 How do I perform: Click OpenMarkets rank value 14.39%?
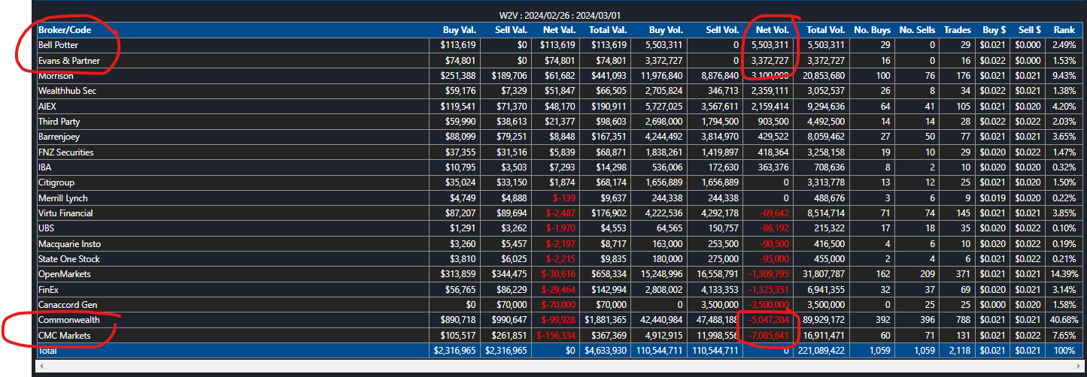click(x=1064, y=274)
